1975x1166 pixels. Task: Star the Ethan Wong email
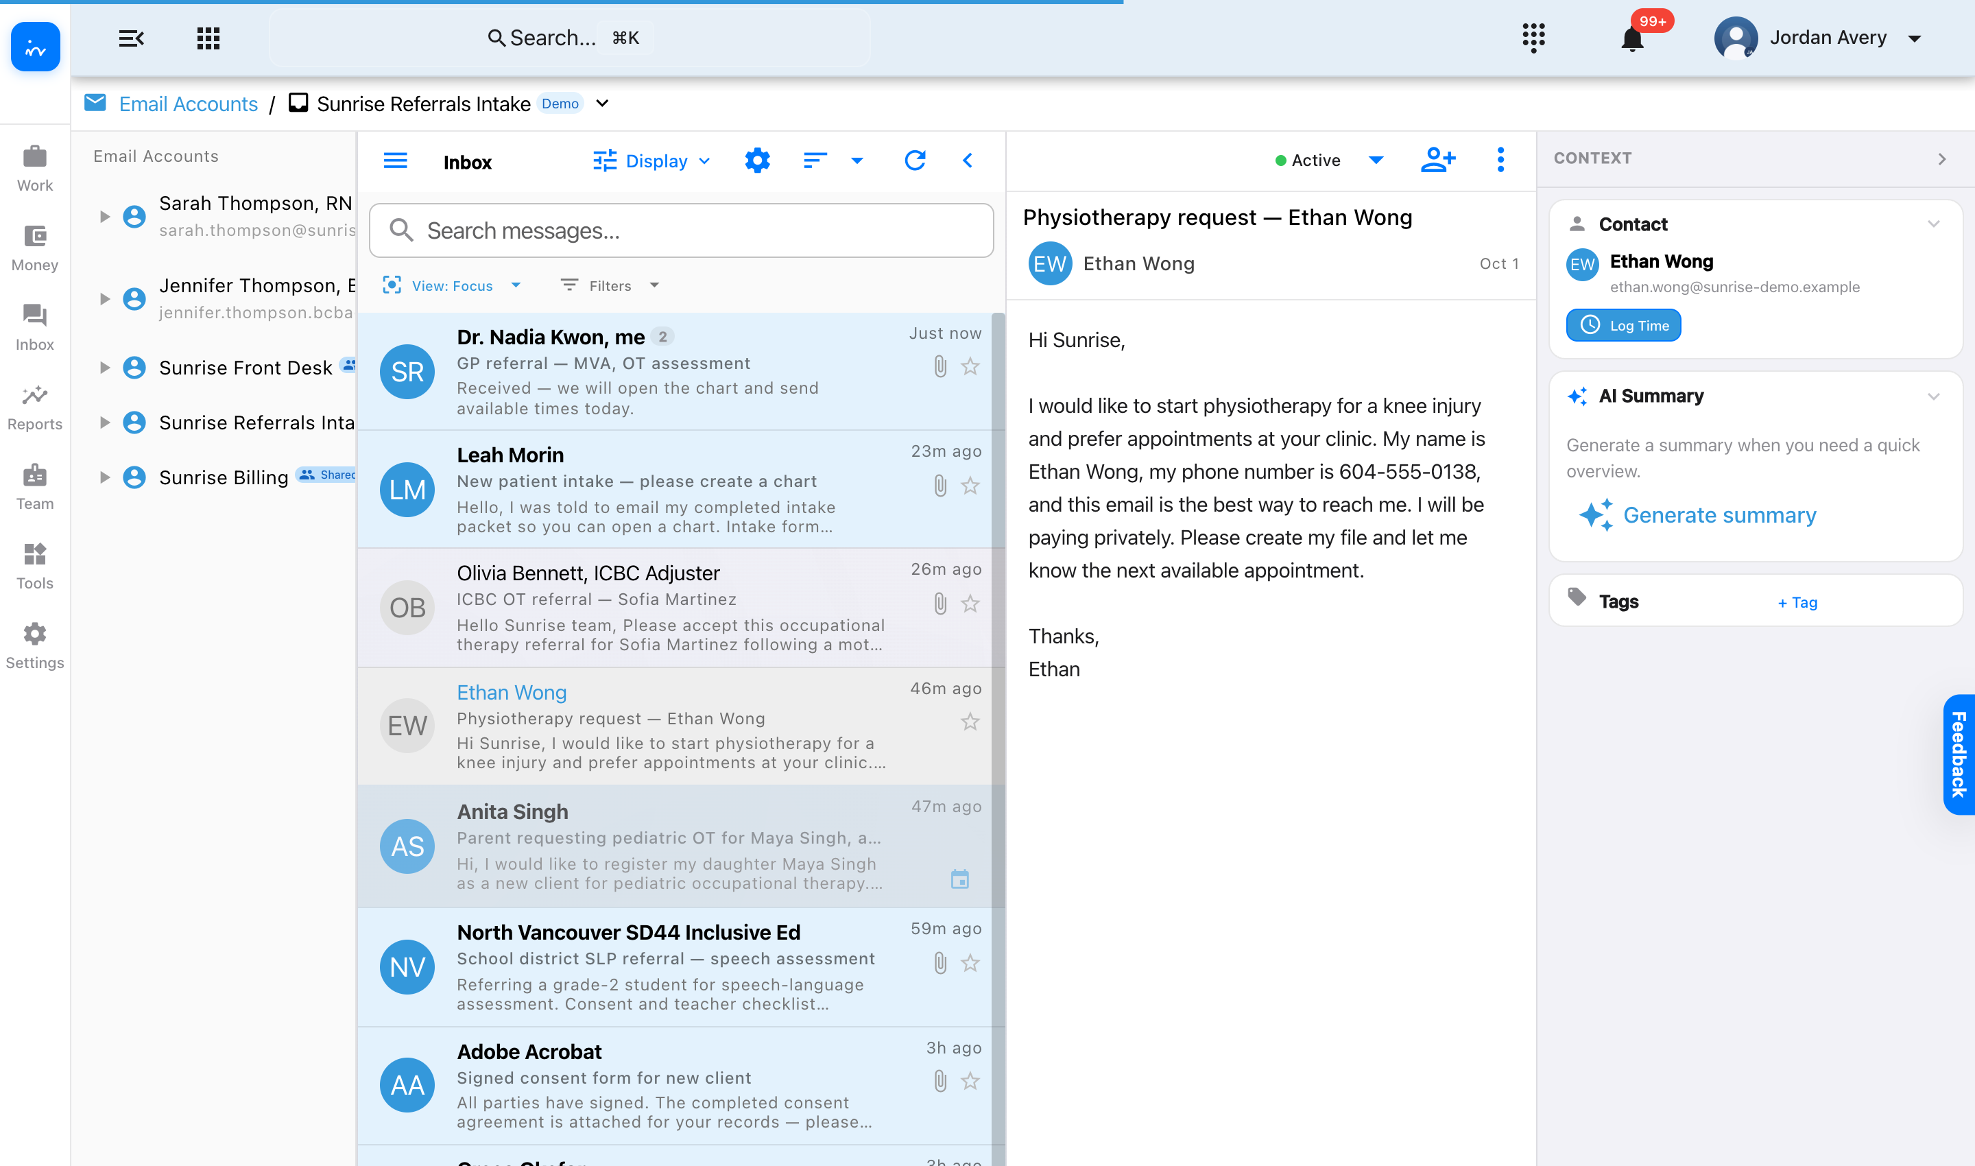click(970, 722)
